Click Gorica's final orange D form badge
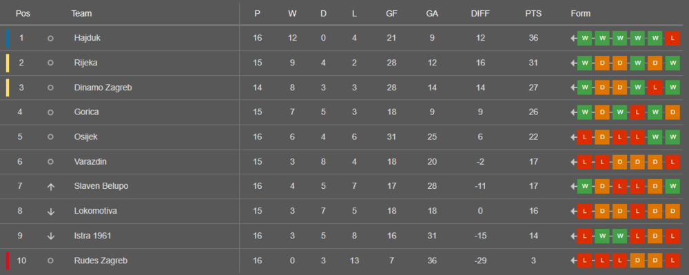The image size is (689, 275). 672,112
